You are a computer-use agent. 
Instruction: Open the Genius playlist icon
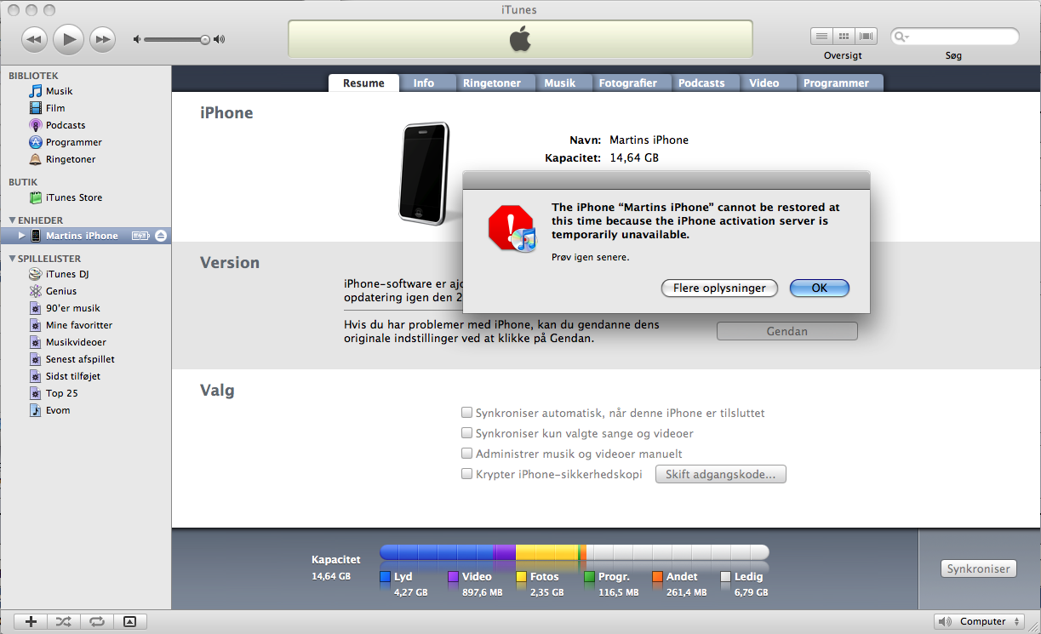click(36, 291)
